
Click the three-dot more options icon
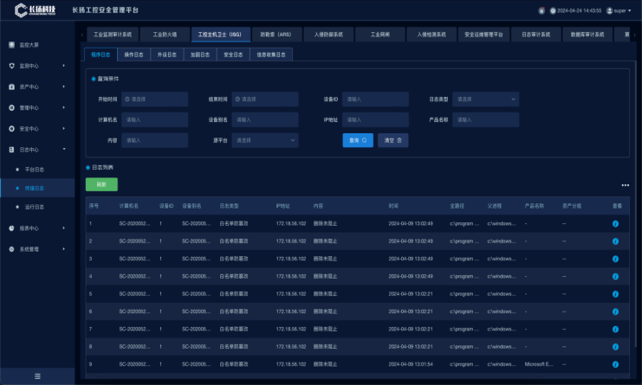625,185
